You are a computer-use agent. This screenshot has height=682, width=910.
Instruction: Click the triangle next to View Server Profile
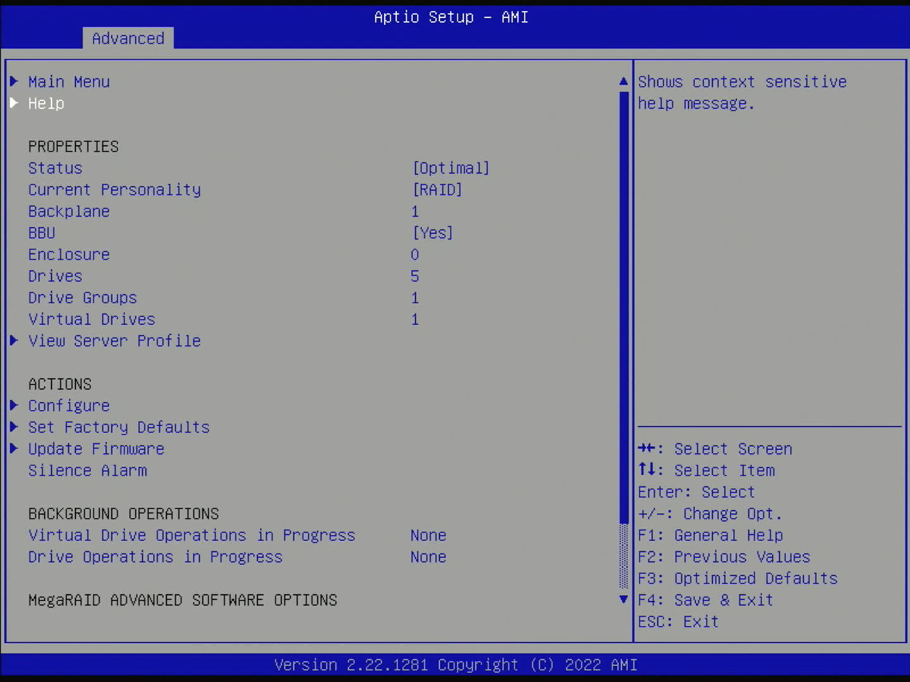14,340
